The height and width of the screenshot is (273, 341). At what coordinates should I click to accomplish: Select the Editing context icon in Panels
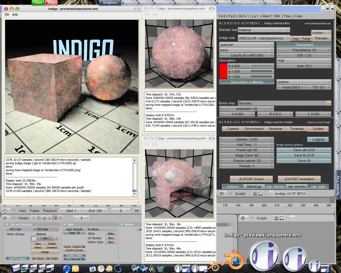click(x=55, y=218)
